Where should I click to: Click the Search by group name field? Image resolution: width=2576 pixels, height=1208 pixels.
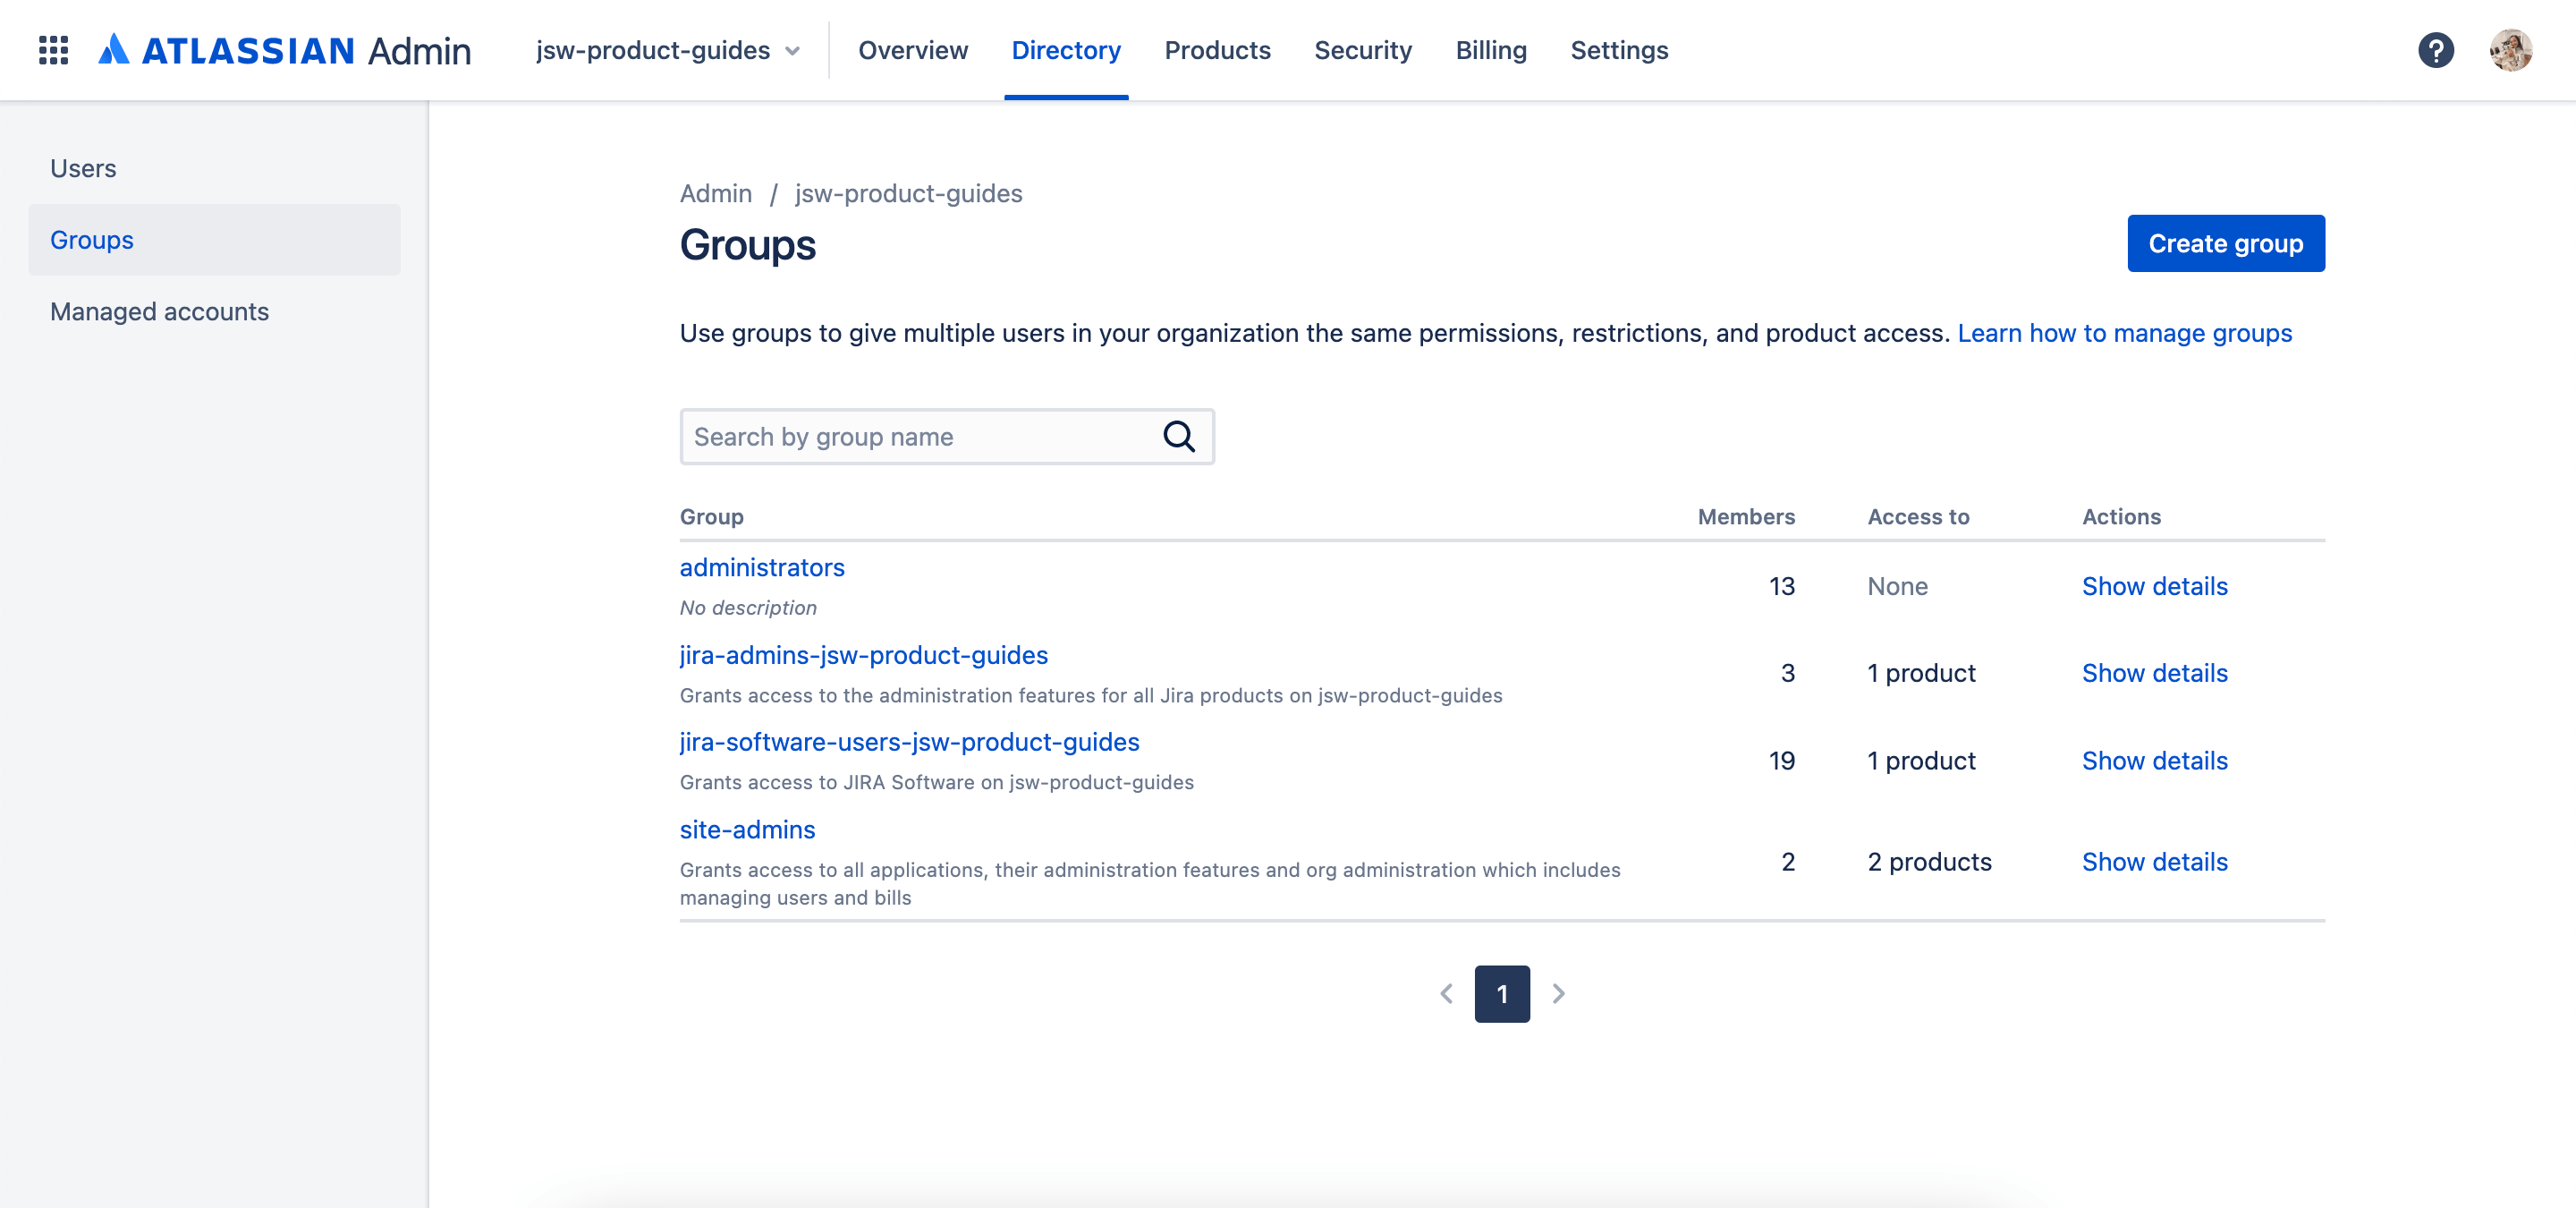click(x=946, y=436)
